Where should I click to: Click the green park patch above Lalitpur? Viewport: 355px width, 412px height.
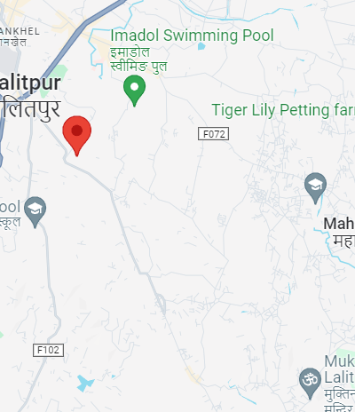coord(54,79)
